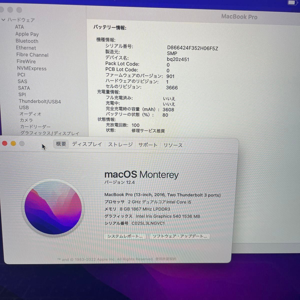Select グラフィックス/ディスプレイ in sidebar

(50, 133)
